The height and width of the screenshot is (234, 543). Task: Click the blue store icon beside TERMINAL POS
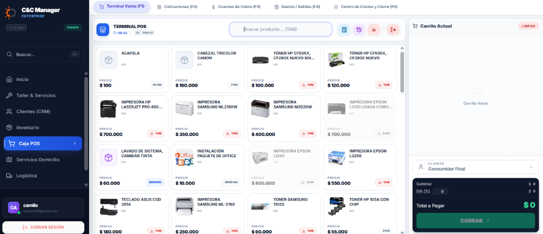coord(103,30)
